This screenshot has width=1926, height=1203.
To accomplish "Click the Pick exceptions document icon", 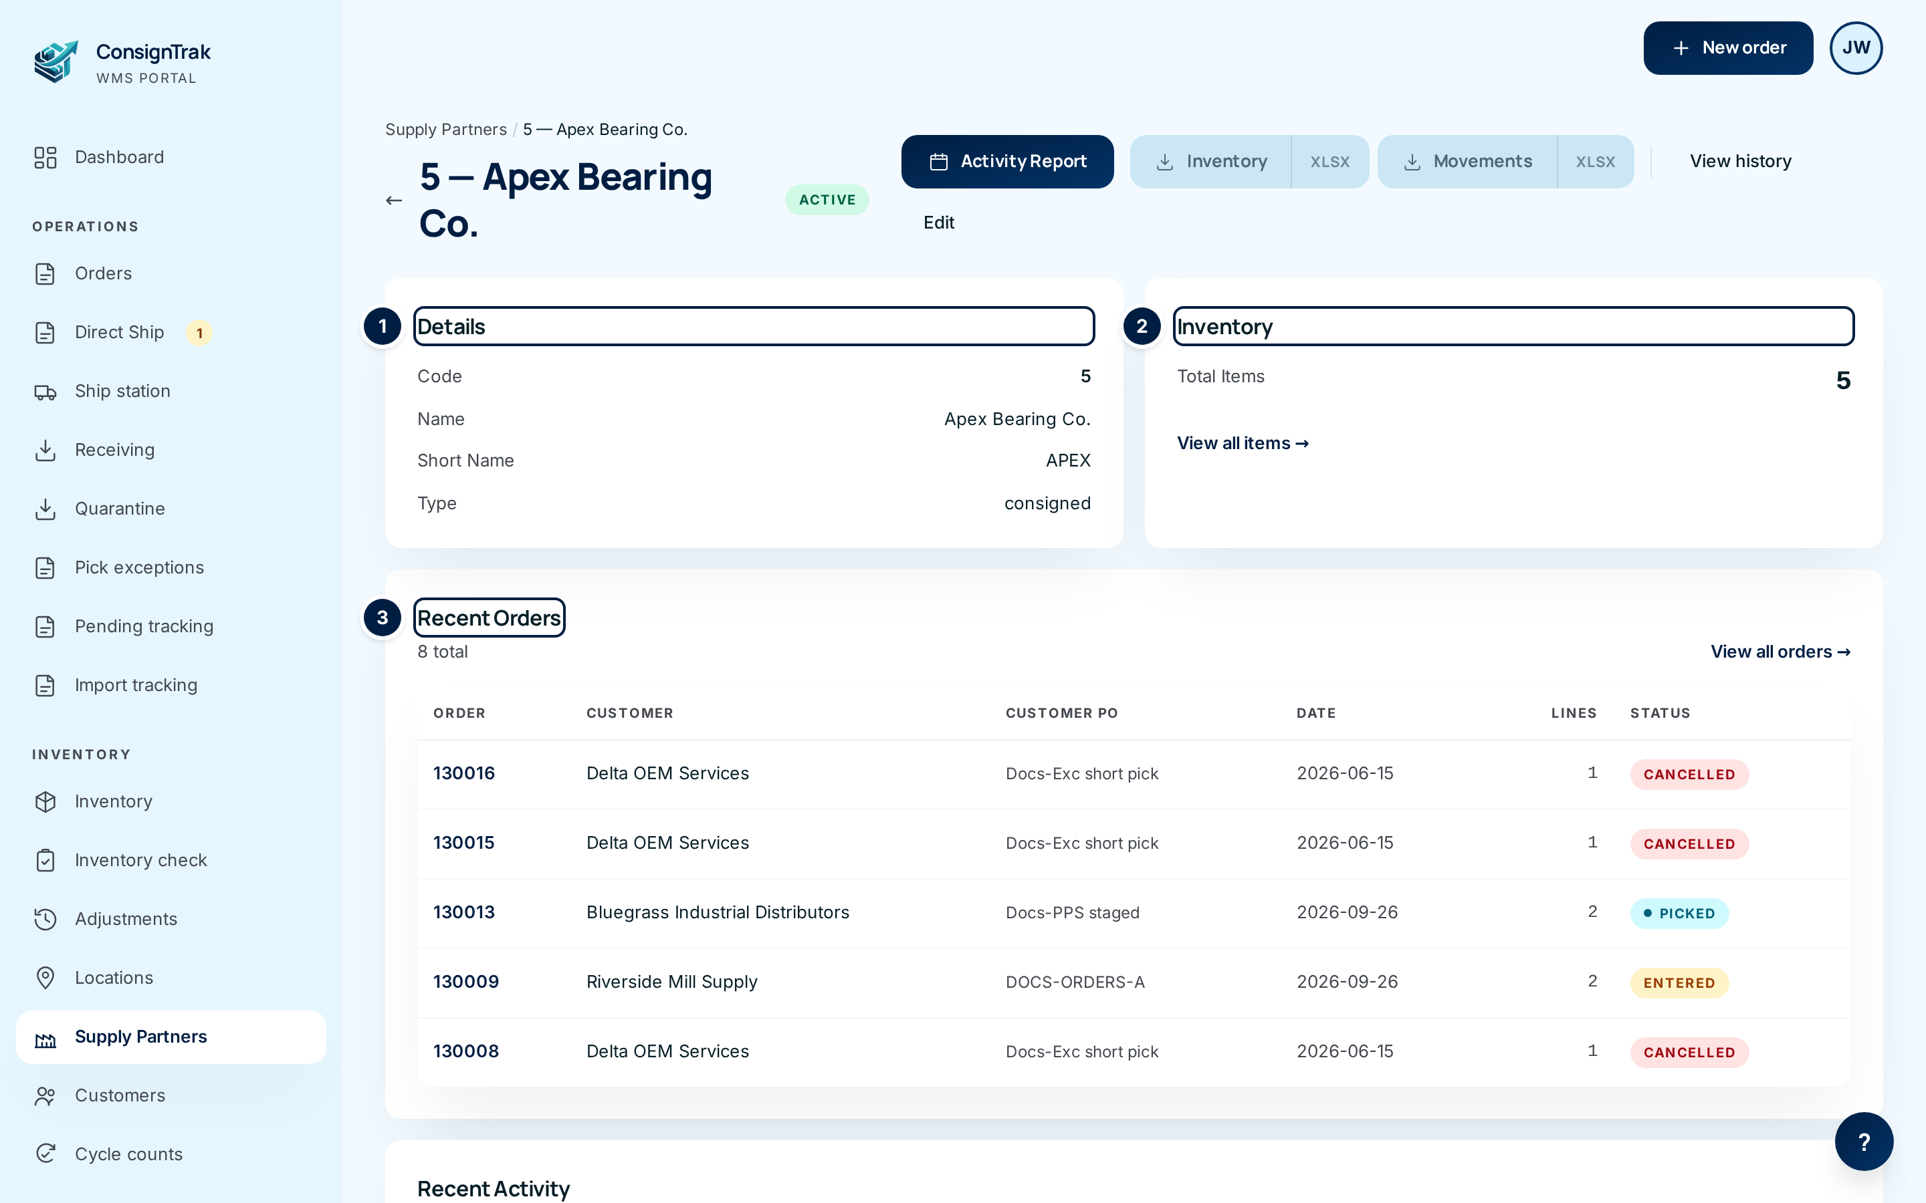I will pyautogui.click(x=45, y=568).
